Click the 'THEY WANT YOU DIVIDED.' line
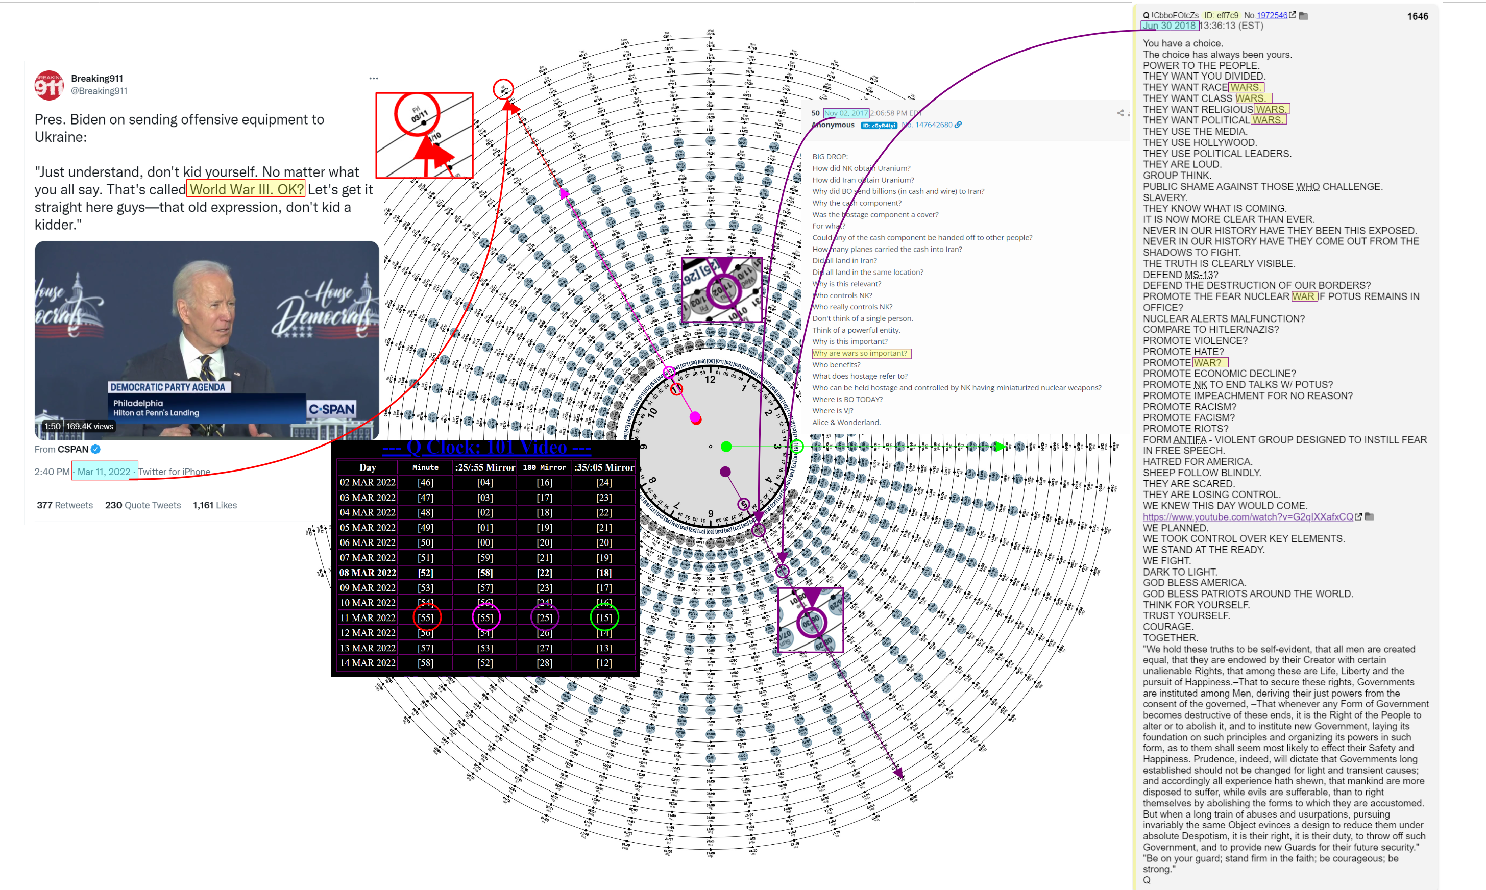1486x890 pixels. point(1204,76)
